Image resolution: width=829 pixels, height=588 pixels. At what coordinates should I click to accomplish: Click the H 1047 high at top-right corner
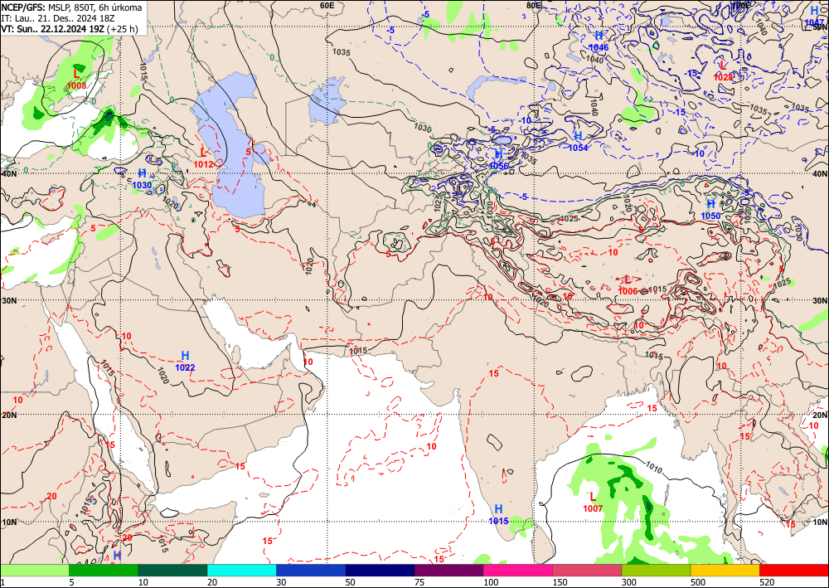815,17
